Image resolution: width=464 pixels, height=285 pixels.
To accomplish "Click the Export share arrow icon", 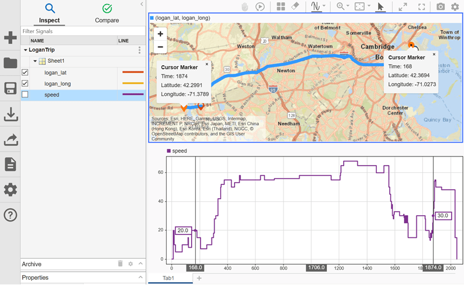I will click(x=10, y=140).
